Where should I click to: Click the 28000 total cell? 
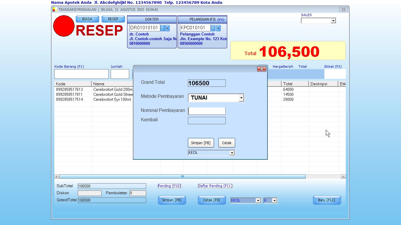pos(288,99)
